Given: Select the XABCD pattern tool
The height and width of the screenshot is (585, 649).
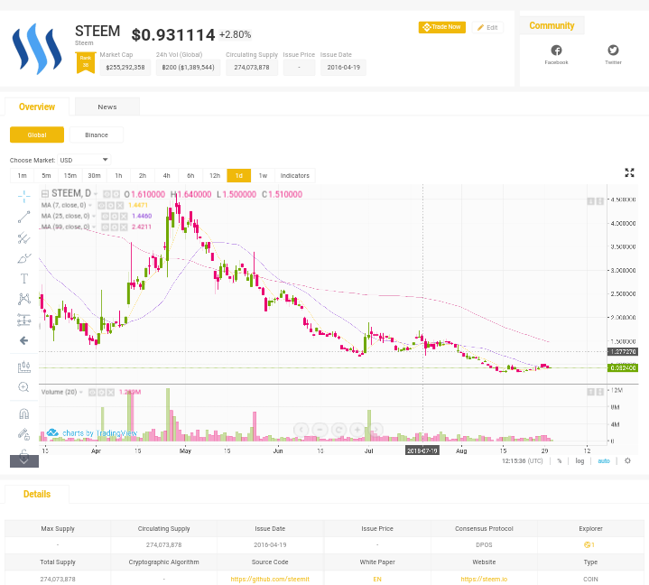Looking at the screenshot, I should 24,299.
